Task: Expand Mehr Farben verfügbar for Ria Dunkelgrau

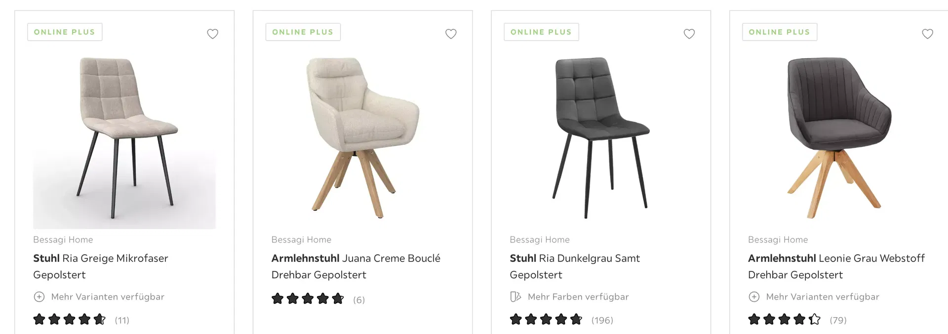Action: [578, 297]
